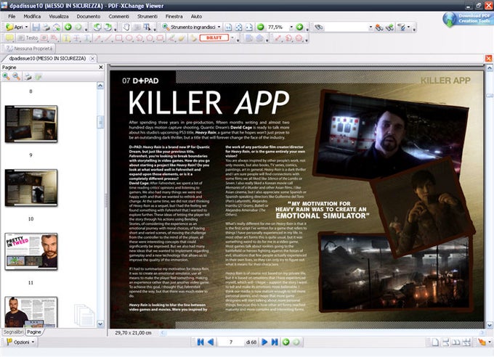Viewport: 494px width, 357px height.
Task: Open the Aiuto menu
Action: click(196, 17)
